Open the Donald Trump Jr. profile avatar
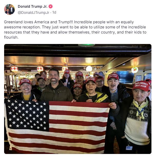The image size is (154, 156). pyautogui.click(x=9, y=9)
